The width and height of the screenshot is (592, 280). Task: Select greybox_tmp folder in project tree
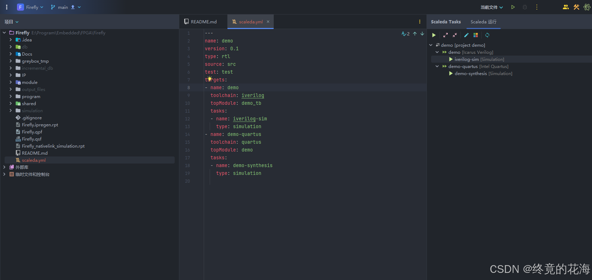35,61
